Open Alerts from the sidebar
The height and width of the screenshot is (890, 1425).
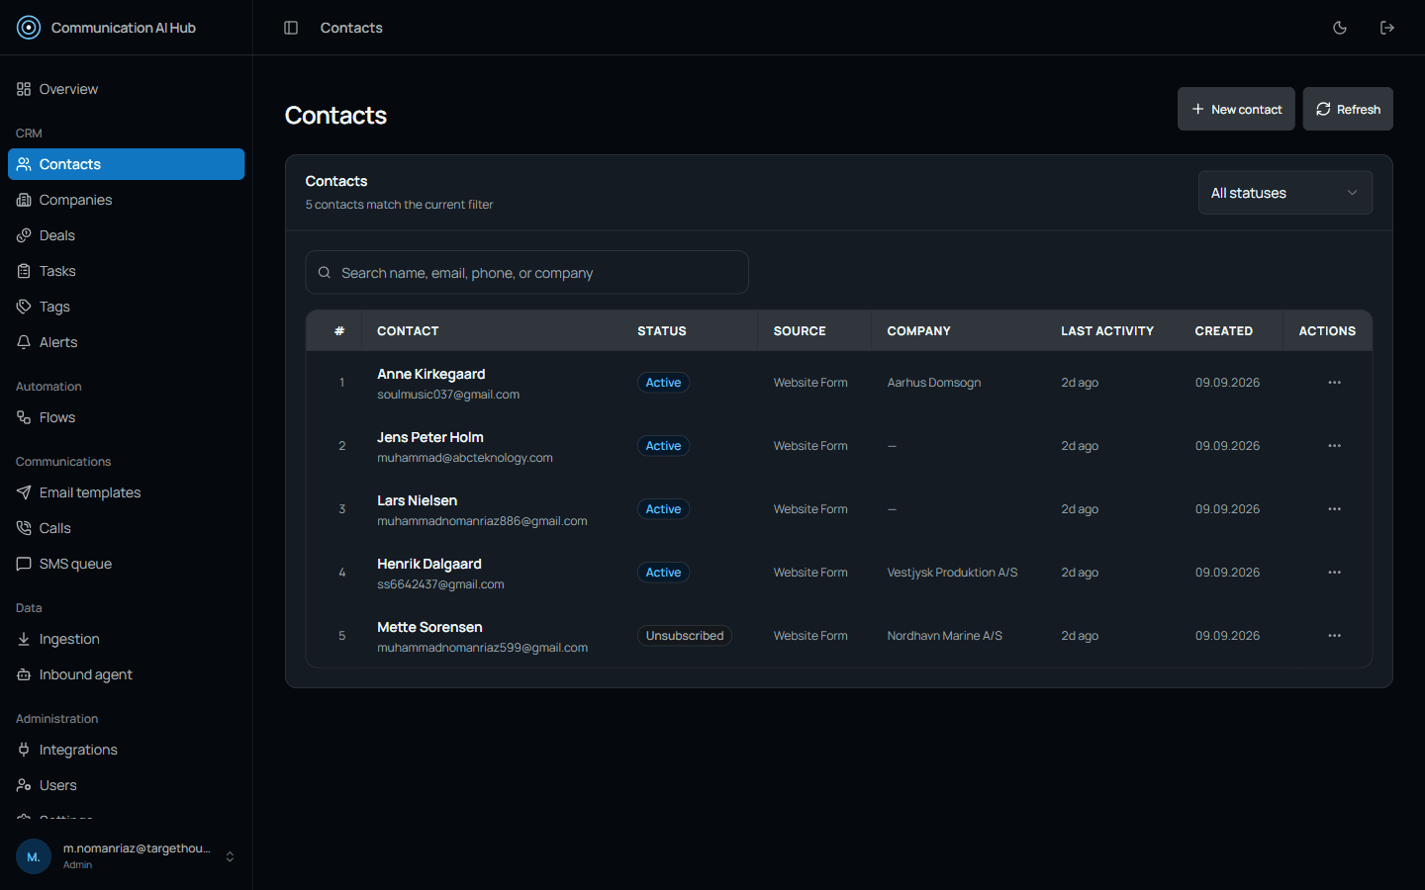click(x=126, y=342)
